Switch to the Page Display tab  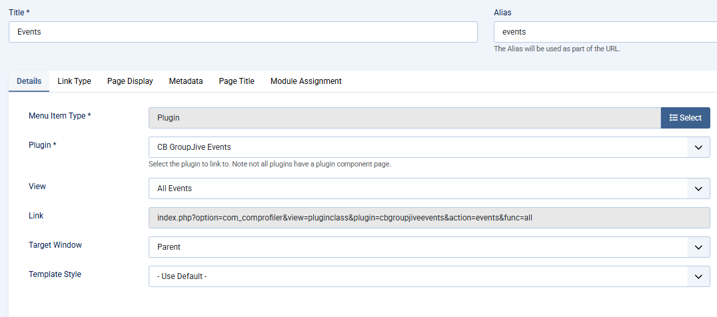130,81
